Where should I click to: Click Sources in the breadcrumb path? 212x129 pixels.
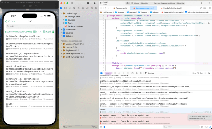[x=120, y=12]
